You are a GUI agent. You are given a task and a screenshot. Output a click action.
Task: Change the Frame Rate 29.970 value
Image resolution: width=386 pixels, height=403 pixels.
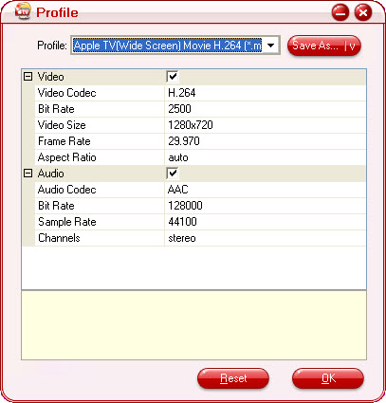click(266, 141)
